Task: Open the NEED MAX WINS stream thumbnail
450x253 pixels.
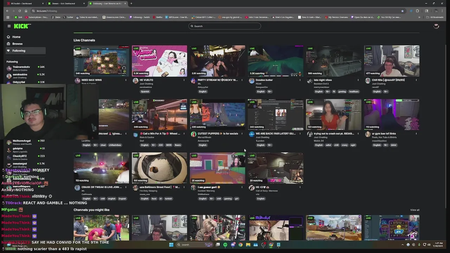Action: [101, 61]
